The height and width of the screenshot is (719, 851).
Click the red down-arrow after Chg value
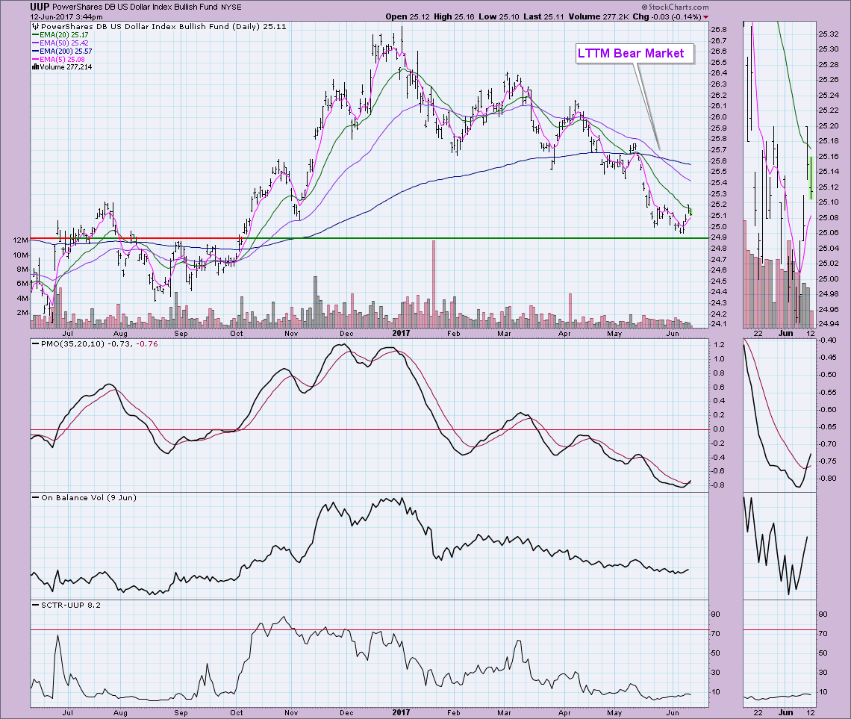click(x=706, y=16)
